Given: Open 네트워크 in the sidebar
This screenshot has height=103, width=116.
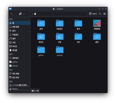Looking at the screenshot, I should tap(20, 58).
